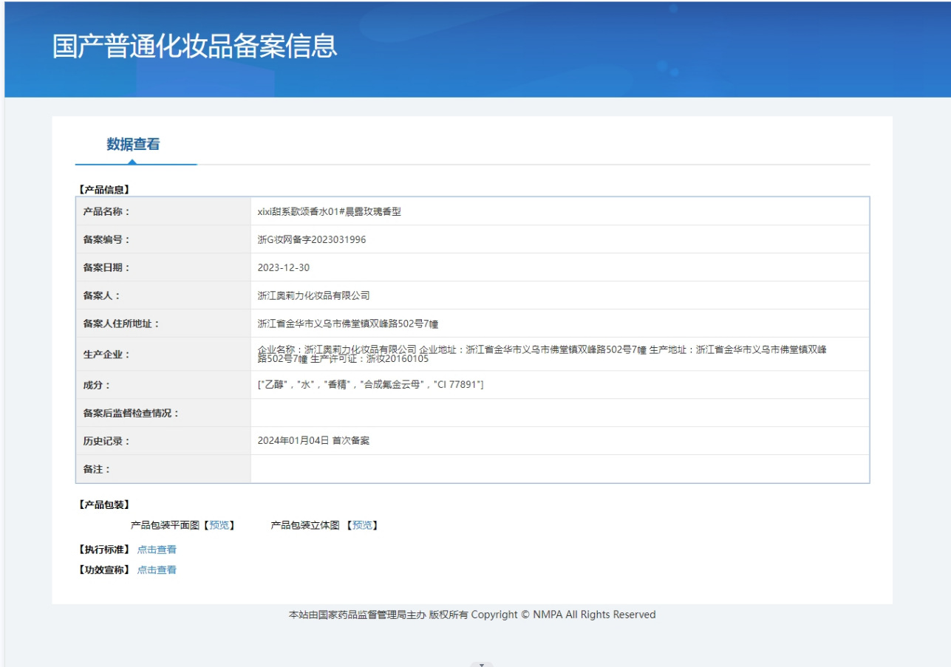The width and height of the screenshot is (951, 667).
Task: Select address value in 备案人住所地址 row
Action: pos(348,324)
